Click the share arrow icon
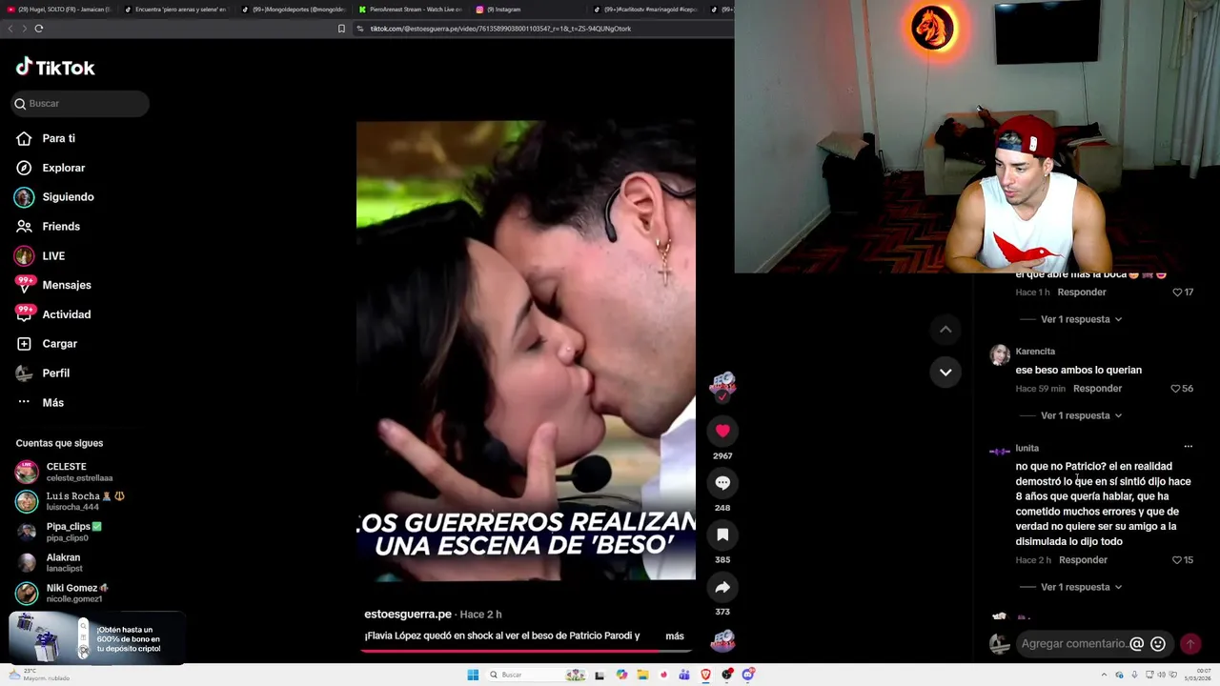The width and height of the screenshot is (1220, 686). (722, 588)
